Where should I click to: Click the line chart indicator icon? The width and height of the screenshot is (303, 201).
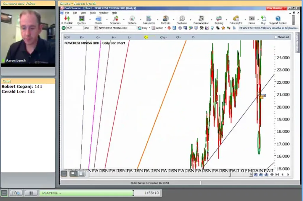coord(207,28)
